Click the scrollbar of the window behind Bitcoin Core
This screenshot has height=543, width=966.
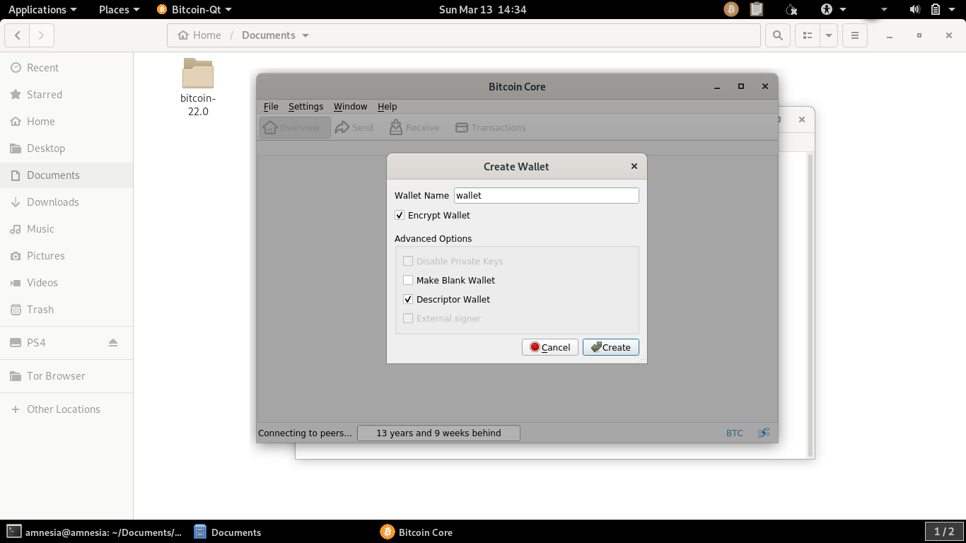(810, 304)
